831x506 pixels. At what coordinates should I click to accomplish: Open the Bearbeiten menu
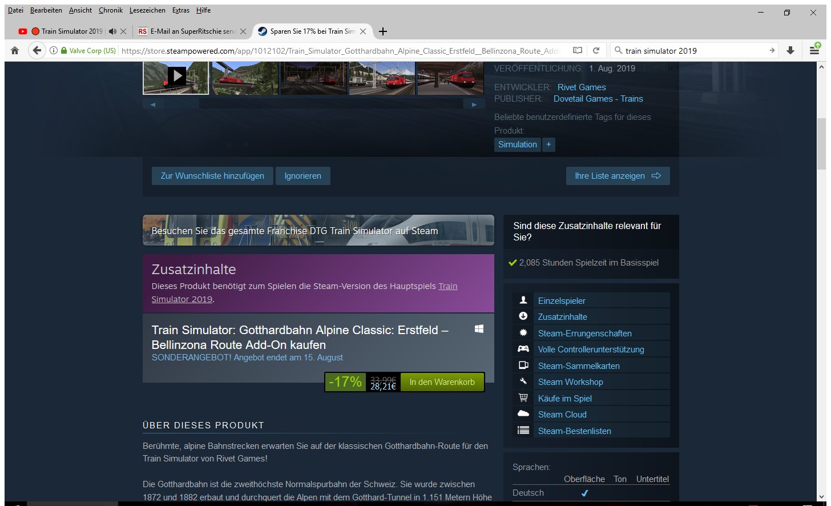point(46,10)
